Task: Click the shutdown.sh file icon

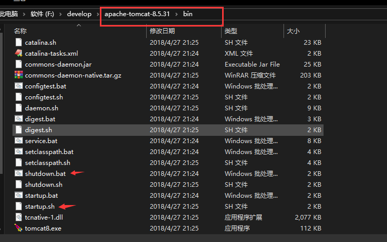Action: [x=19, y=184]
